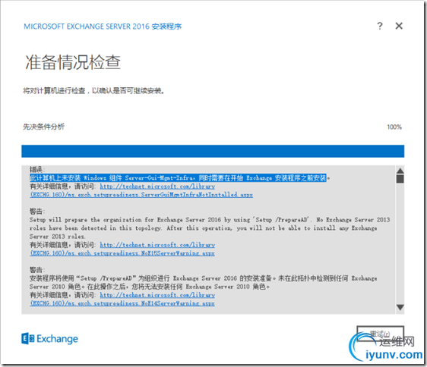The height and width of the screenshot is (367, 427).
Task: Click the scrollbar thumb in results box
Action: (x=400, y=179)
